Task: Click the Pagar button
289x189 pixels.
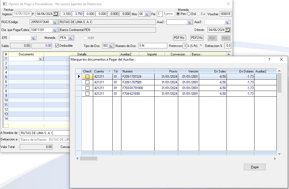Action: (255, 167)
